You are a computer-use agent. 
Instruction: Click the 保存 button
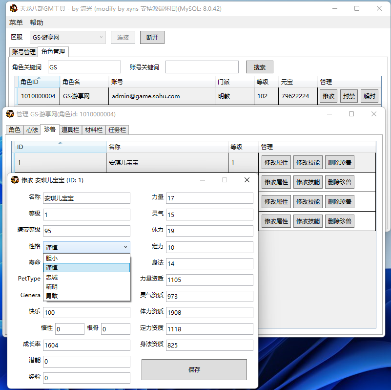[x=194, y=369]
